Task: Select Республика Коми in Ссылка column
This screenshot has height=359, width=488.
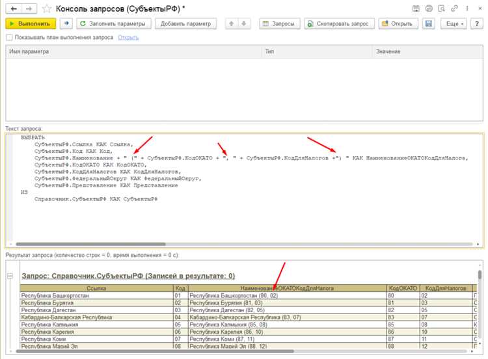Action: (96, 339)
